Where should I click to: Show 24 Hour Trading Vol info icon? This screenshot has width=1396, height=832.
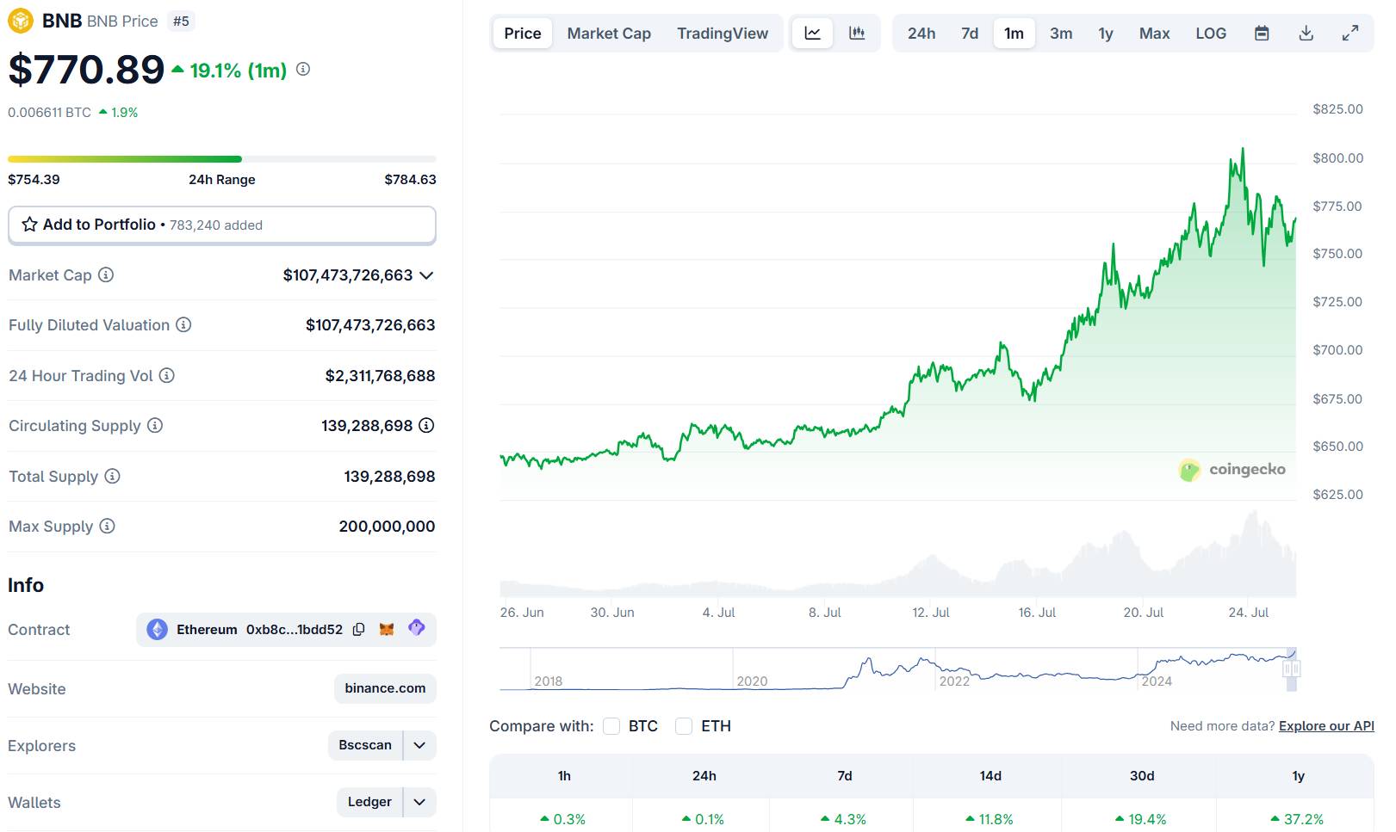click(x=167, y=376)
